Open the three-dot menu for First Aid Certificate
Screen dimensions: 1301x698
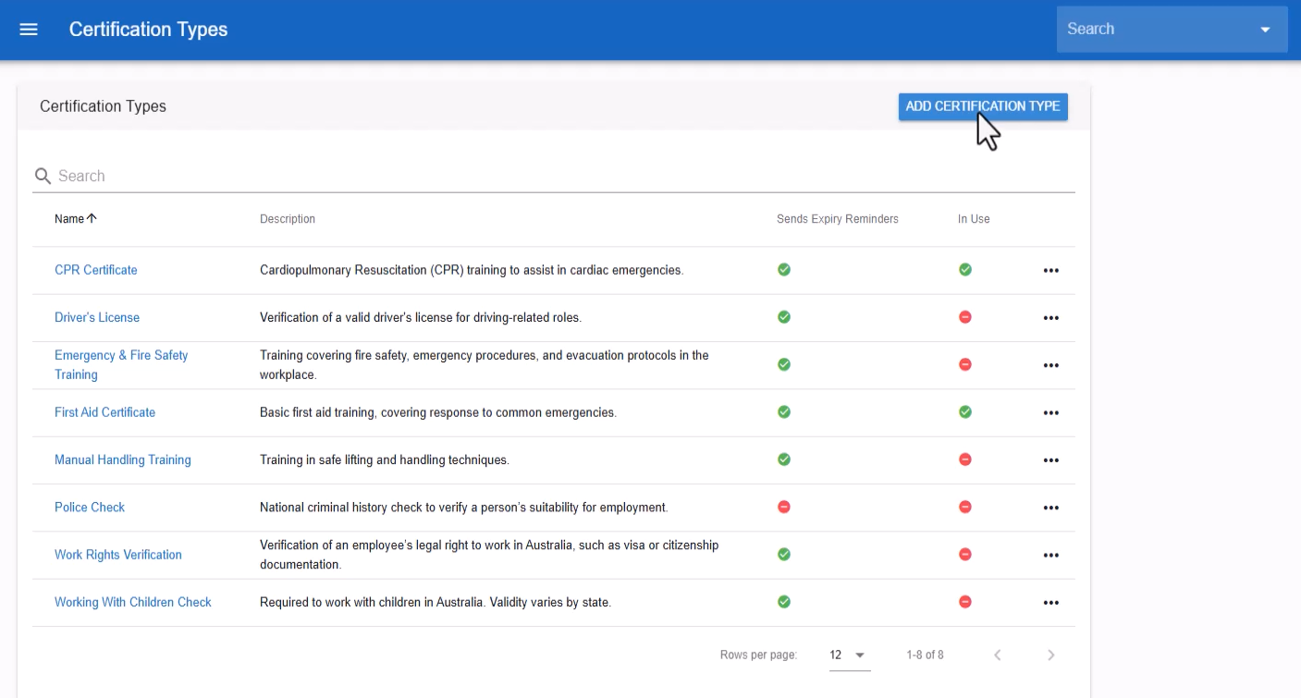coord(1050,413)
